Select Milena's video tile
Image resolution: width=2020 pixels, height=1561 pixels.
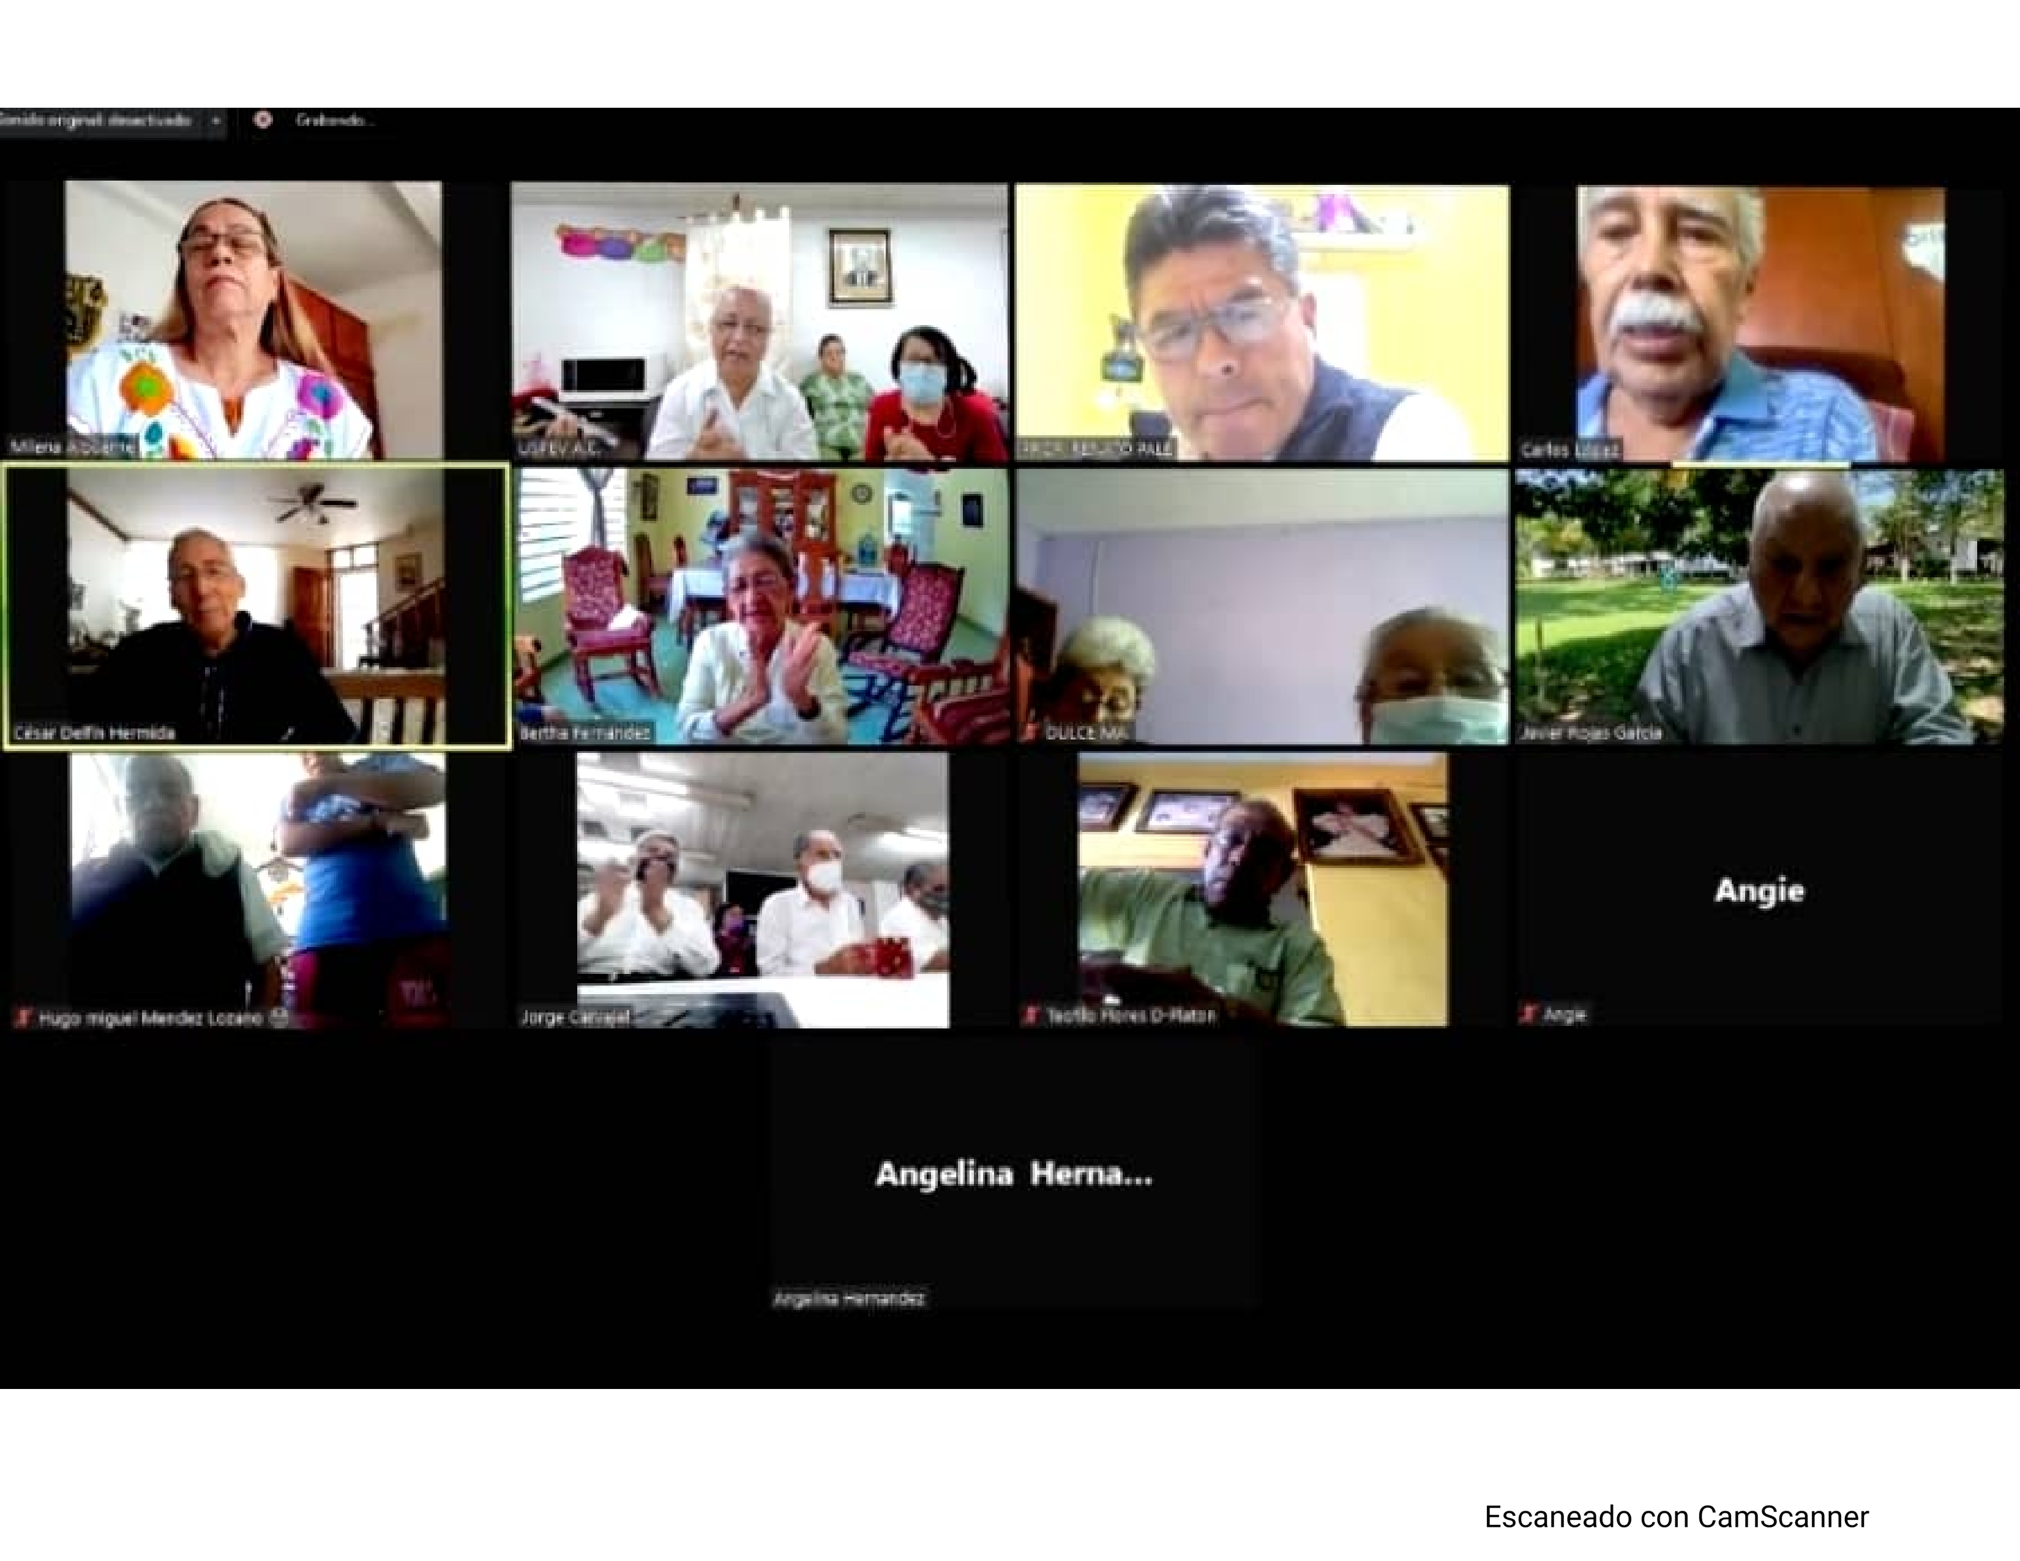pos(252,319)
